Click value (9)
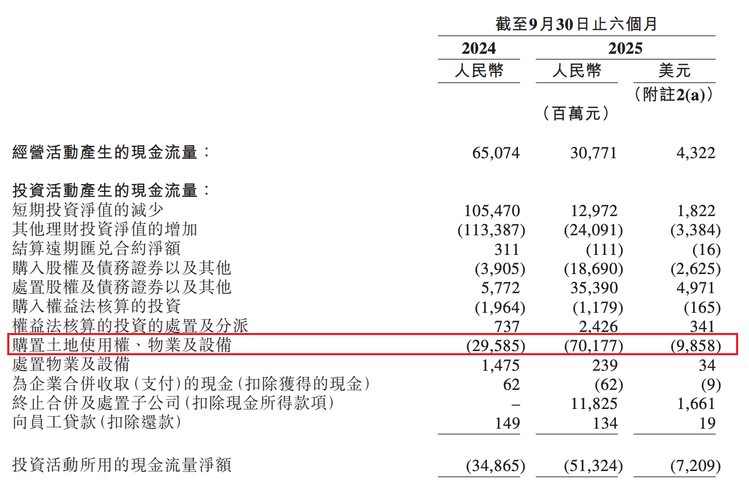 point(711,385)
